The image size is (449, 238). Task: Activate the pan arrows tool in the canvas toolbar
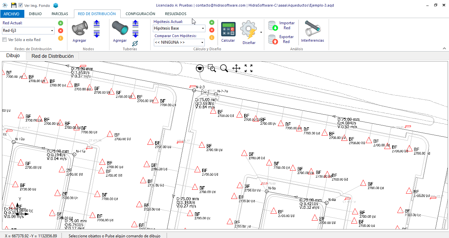236,68
